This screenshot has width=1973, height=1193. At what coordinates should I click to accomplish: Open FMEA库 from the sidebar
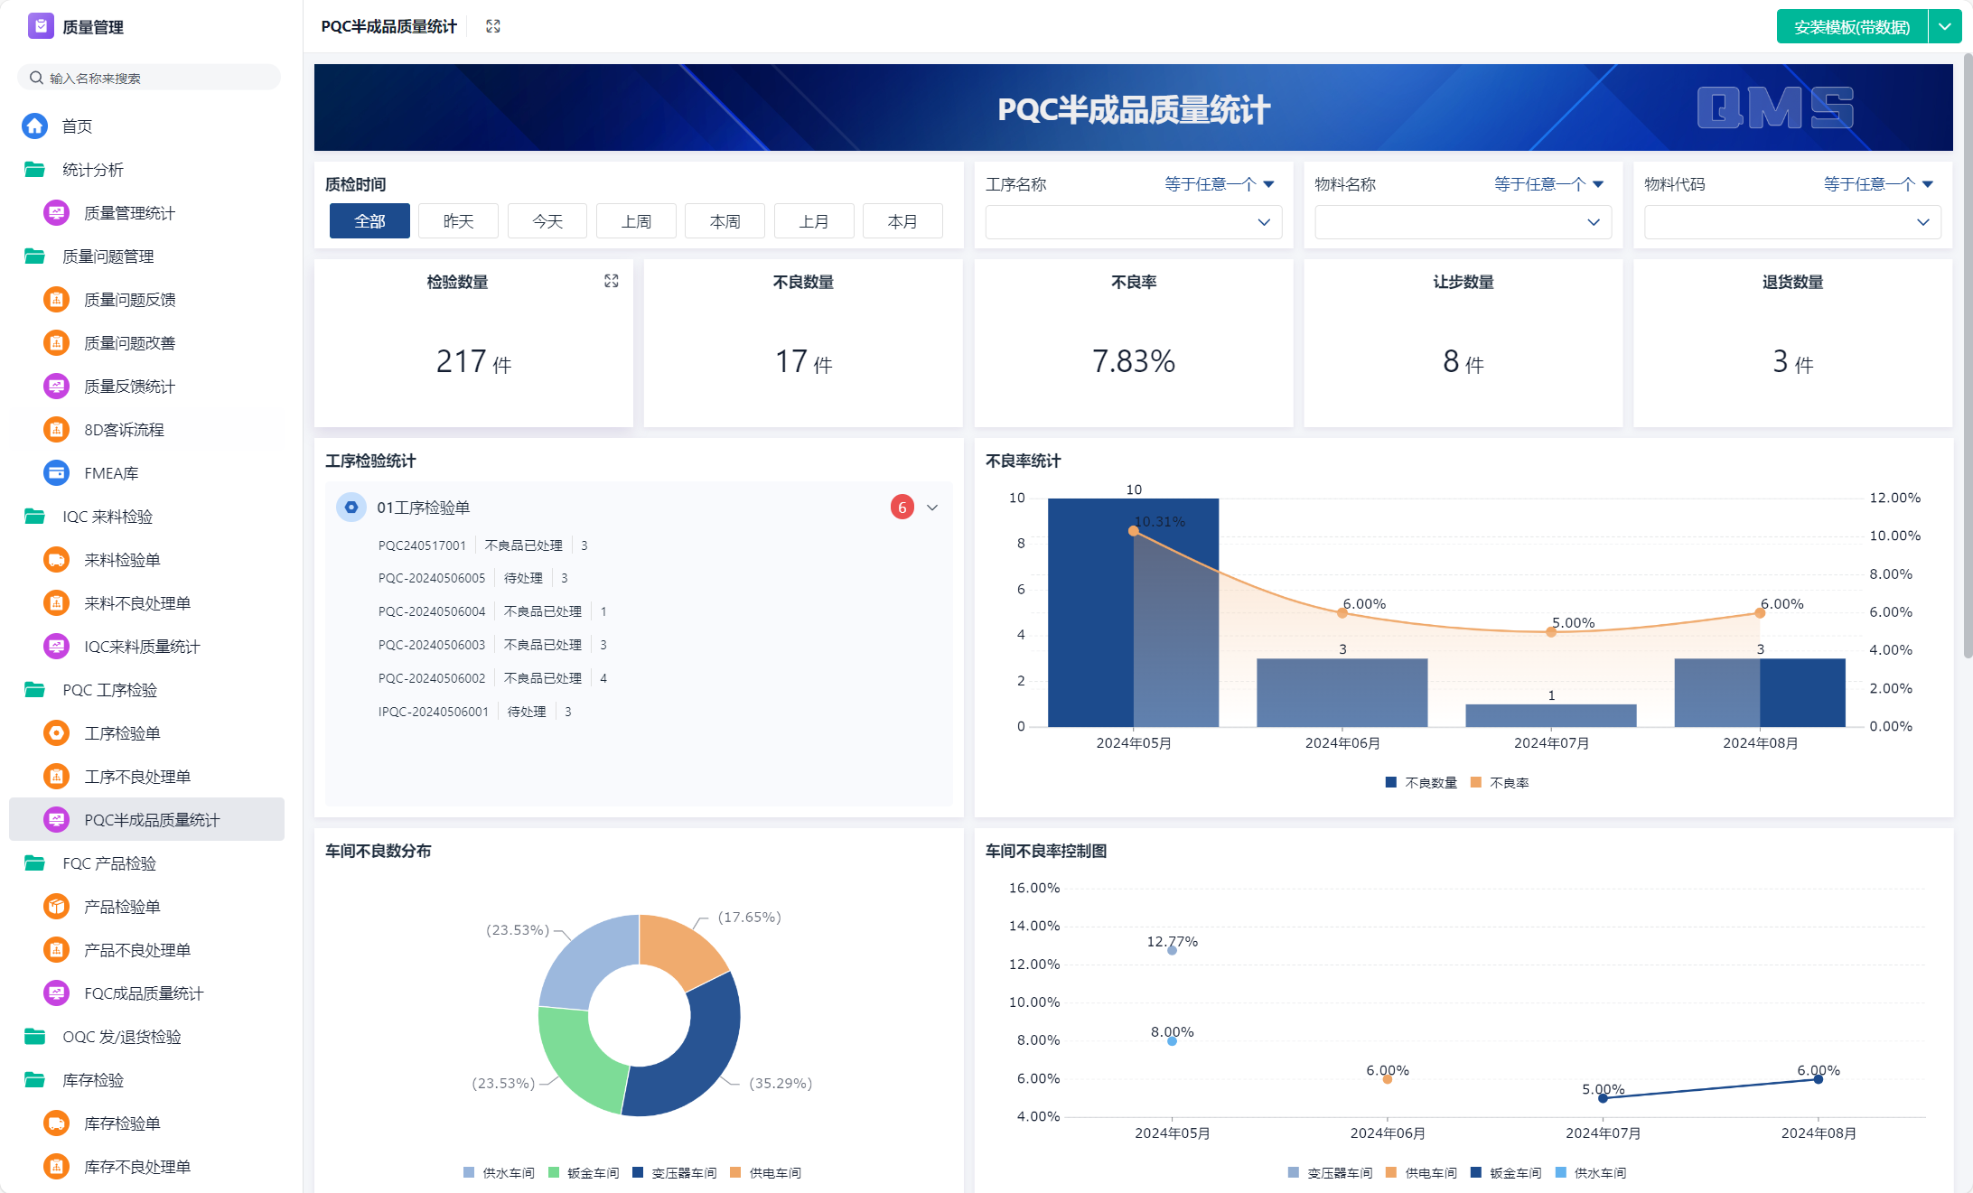point(110,473)
